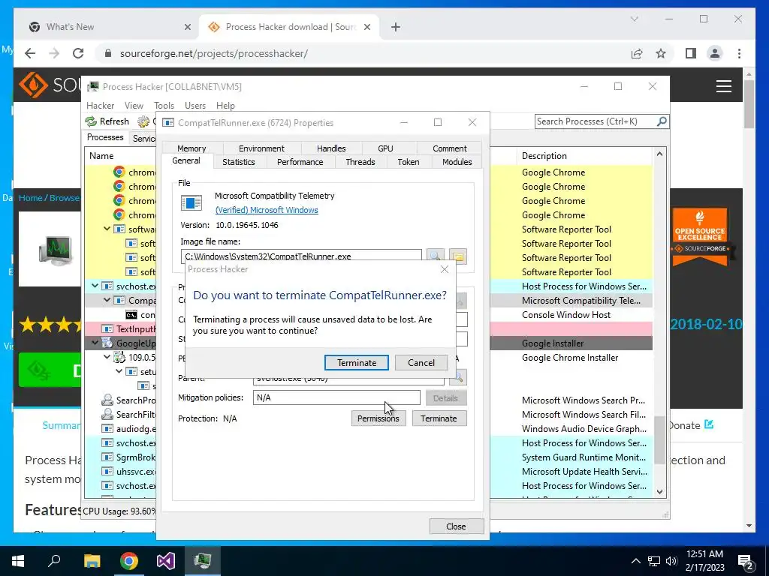Click the Name column header
Screen dimensions: 769x576
tap(101, 156)
